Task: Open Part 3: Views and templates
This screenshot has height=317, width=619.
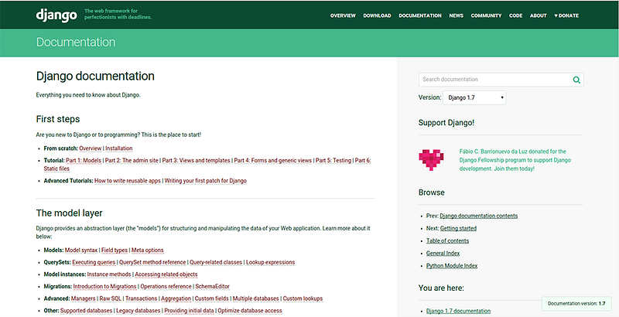Action: pyautogui.click(x=197, y=161)
